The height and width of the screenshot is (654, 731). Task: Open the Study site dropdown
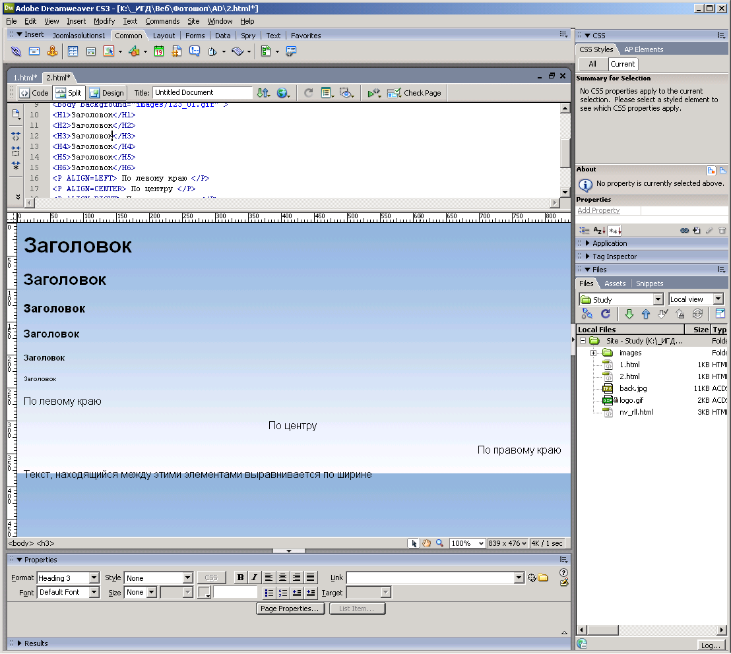pyautogui.click(x=621, y=299)
